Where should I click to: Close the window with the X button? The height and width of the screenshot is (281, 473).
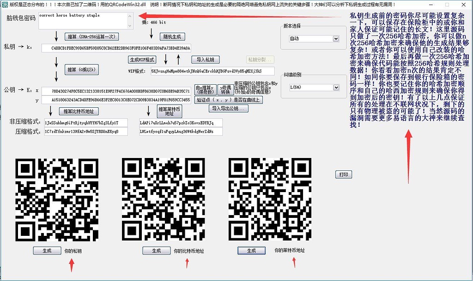pyautogui.click(x=463, y=5)
